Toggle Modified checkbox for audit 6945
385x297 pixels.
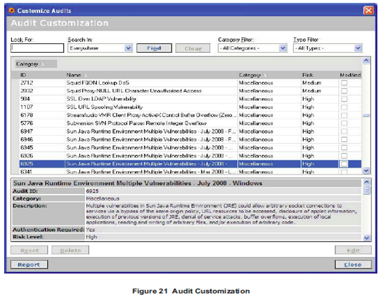pos(344,147)
